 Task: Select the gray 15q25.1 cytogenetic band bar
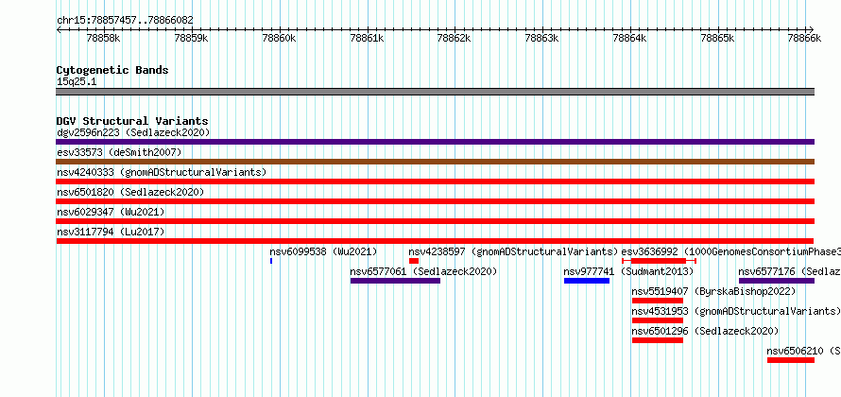(435, 92)
